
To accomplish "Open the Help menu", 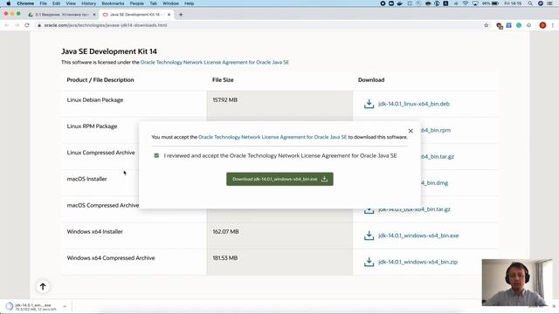I will coord(189,3).
